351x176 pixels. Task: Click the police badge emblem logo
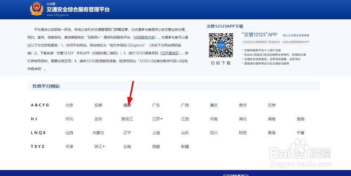[x=37, y=9]
